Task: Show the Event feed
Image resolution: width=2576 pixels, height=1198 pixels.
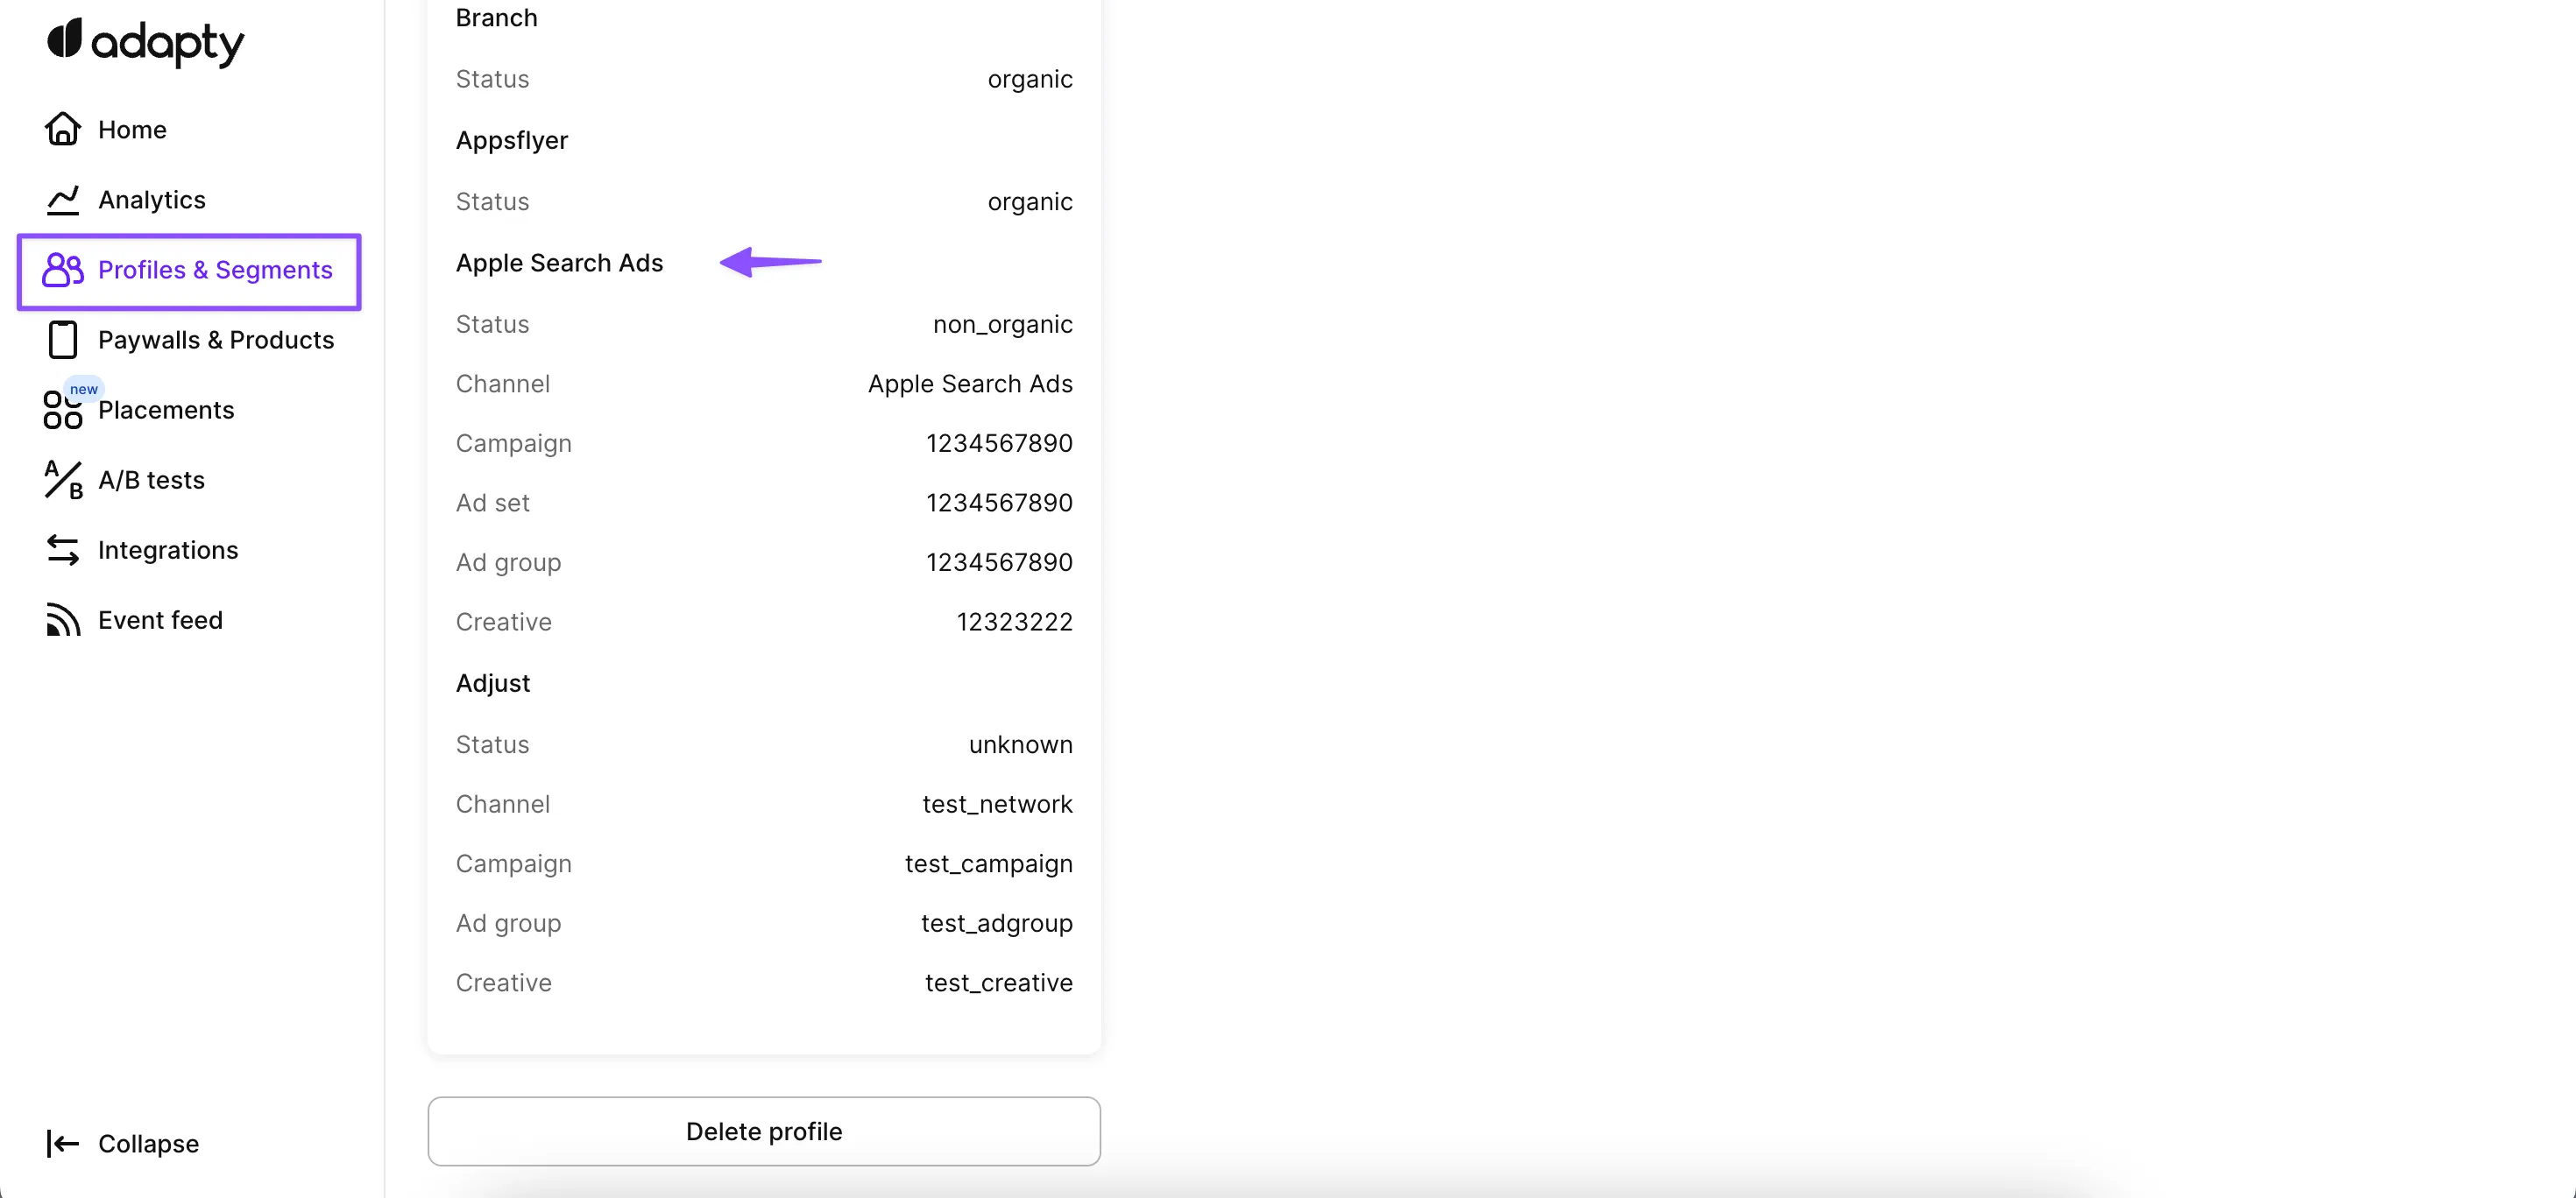Action: click(x=160, y=621)
